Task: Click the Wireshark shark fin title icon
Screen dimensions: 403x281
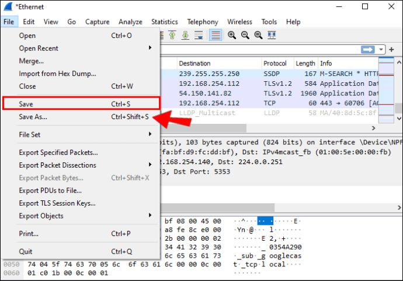Action: coord(8,6)
